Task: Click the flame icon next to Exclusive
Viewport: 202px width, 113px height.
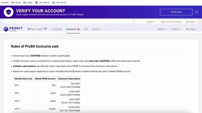Action: (79, 29)
